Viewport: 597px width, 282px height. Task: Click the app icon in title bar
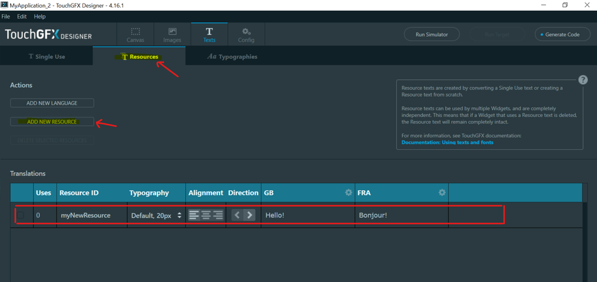5,5
